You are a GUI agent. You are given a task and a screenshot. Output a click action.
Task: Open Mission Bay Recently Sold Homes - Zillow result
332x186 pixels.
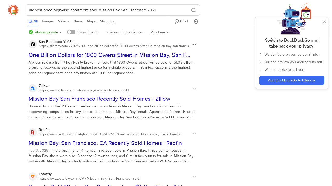(x=99, y=99)
